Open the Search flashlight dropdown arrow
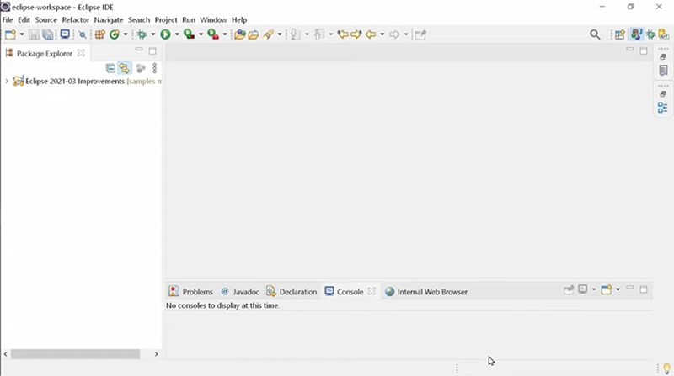Screen dimensions: 674x376 click(x=280, y=34)
